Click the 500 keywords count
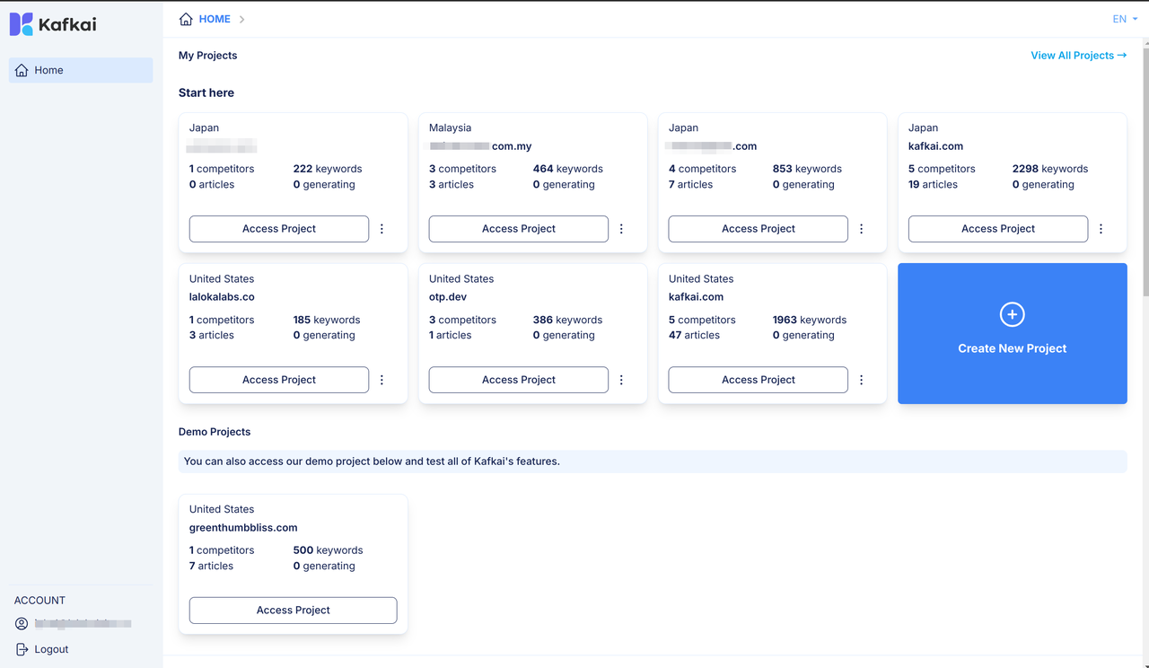Image resolution: width=1149 pixels, height=668 pixels. [x=329, y=550]
